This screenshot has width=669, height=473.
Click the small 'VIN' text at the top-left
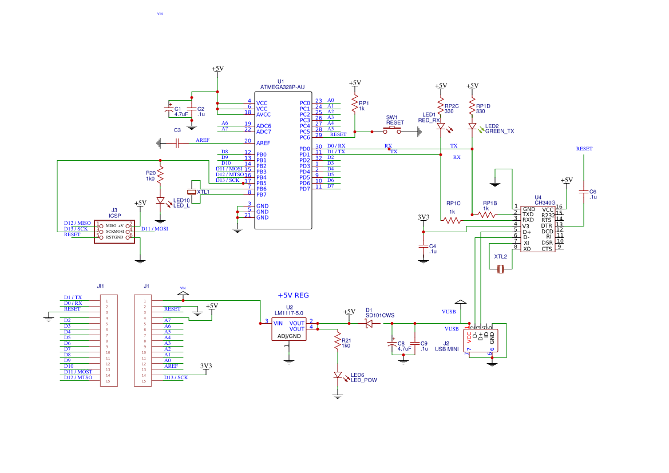[160, 14]
